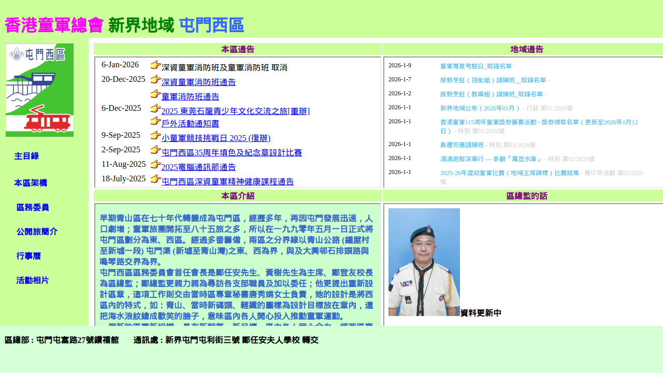Click hand icon next to 小童軍競技挑戰日 2025

click(x=155, y=135)
